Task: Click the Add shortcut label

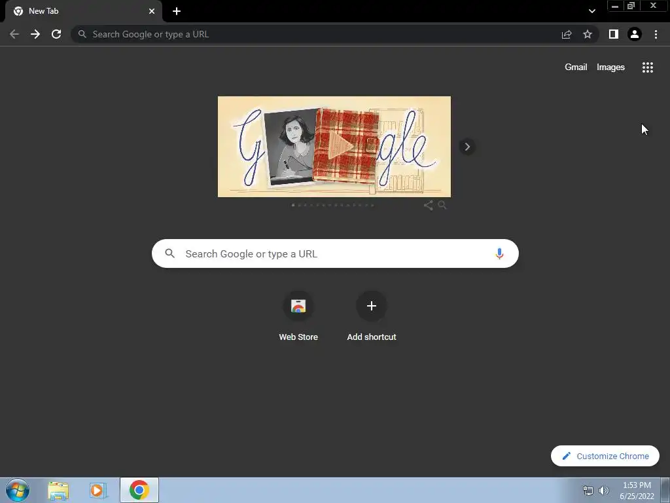Action: pyautogui.click(x=372, y=337)
